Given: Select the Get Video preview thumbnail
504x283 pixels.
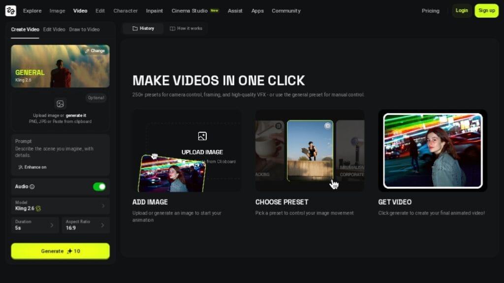Looking at the screenshot, I should tap(433, 150).
